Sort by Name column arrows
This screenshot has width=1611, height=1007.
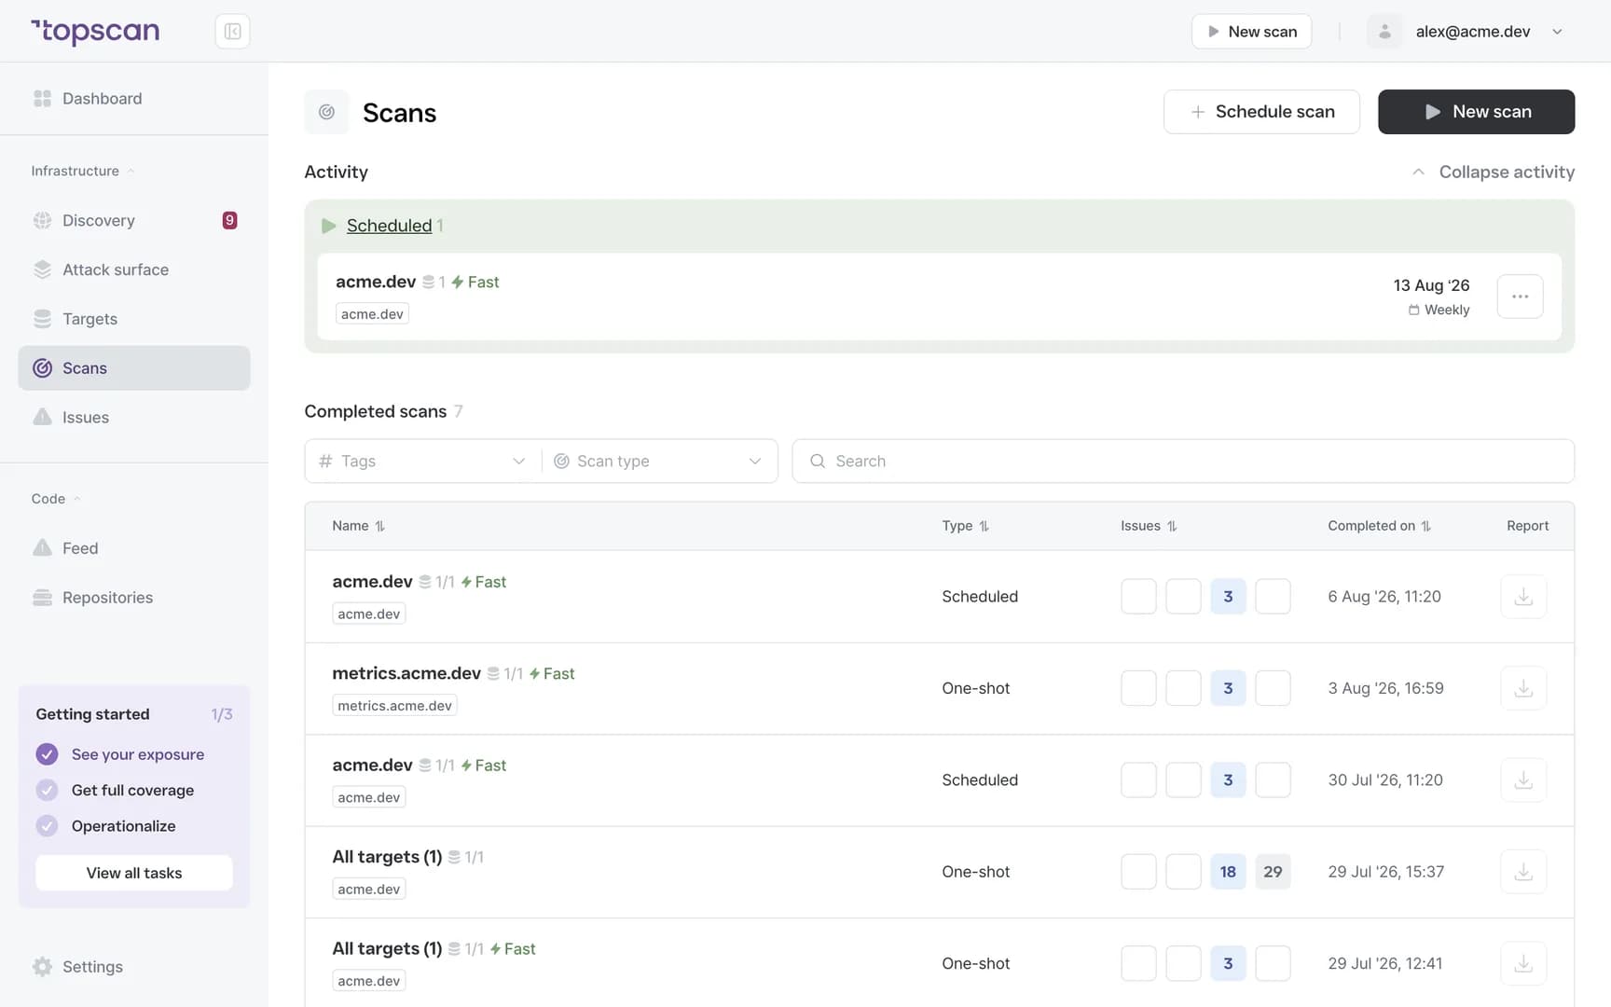(x=380, y=526)
